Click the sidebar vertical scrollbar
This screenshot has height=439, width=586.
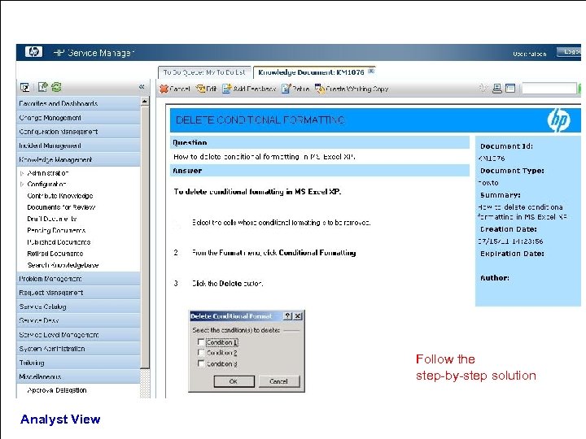pos(145,246)
